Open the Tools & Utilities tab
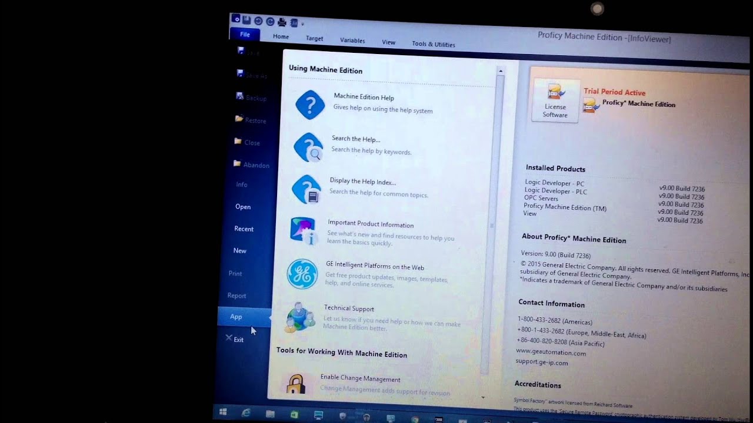The height and width of the screenshot is (423, 753). pos(434,44)
